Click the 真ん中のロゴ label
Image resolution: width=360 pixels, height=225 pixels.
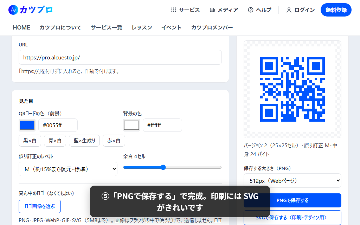[46, 193]
